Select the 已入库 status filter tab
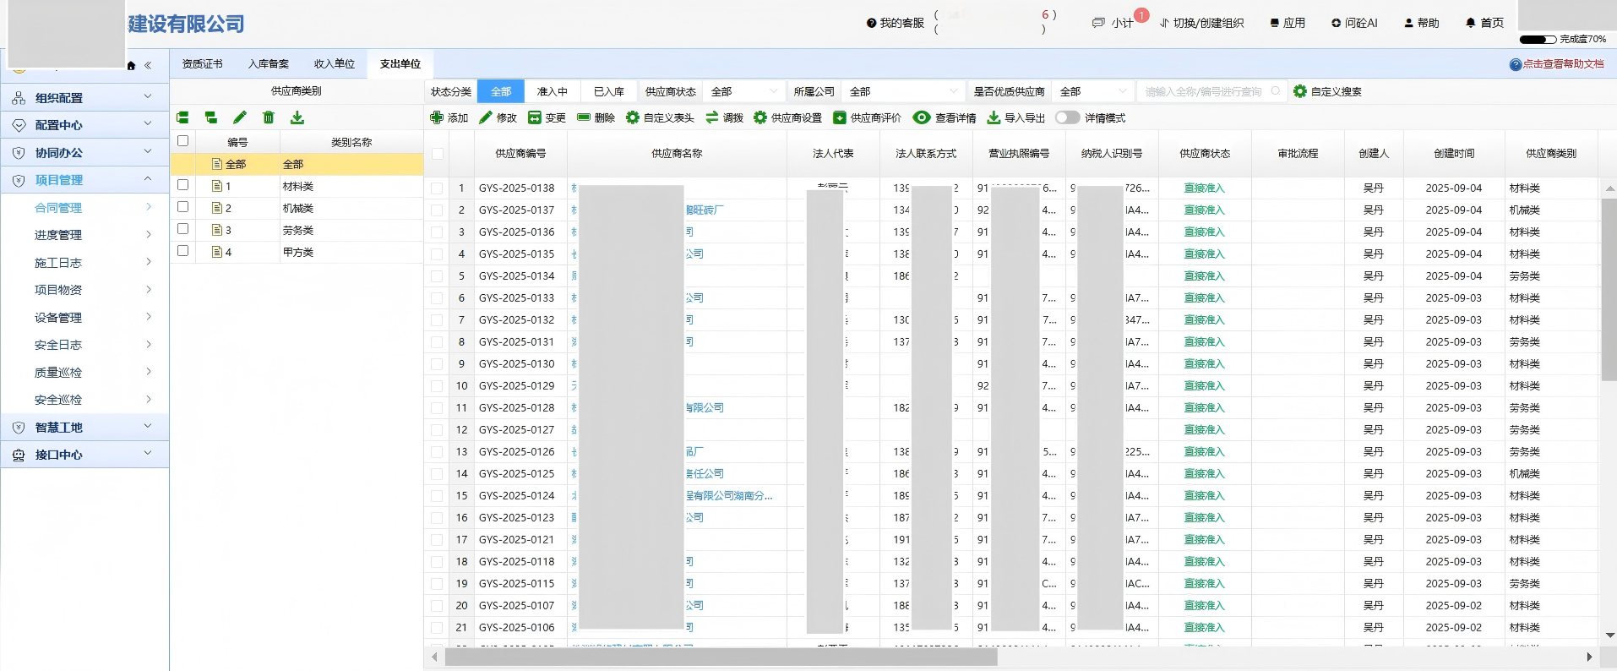This screenshot has height=671, width=1617. tap(608, 91)
